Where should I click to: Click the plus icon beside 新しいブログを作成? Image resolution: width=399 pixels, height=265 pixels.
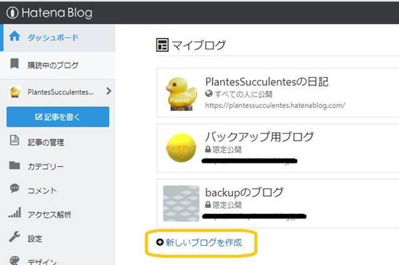point(160,242)
